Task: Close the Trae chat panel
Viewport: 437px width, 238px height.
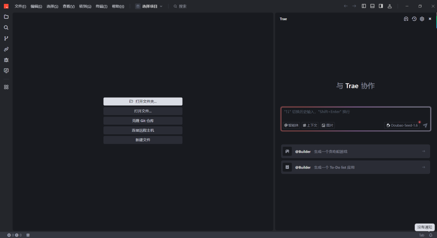Action: [x=430, y=19]
